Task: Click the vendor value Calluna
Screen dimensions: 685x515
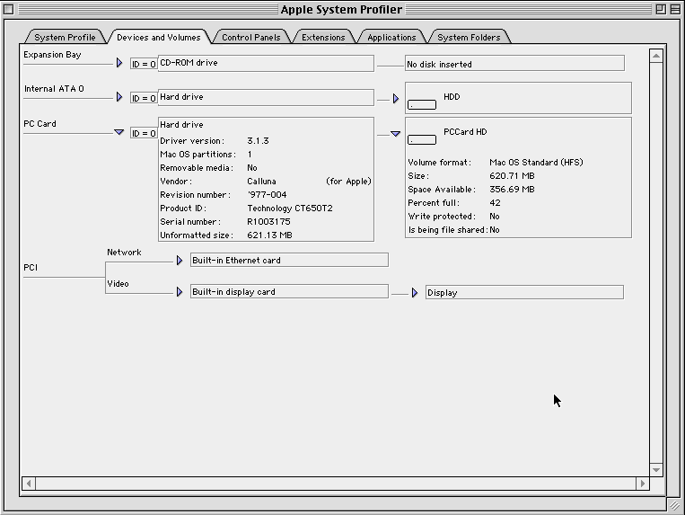Action: pos(261,181)
